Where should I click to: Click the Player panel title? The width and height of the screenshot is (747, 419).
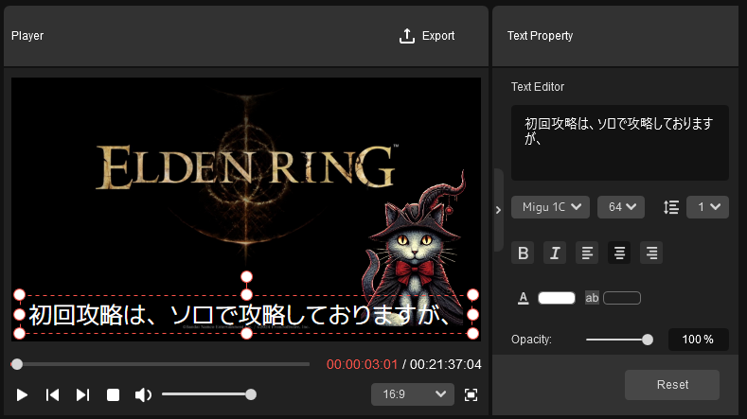click(27, 36)
